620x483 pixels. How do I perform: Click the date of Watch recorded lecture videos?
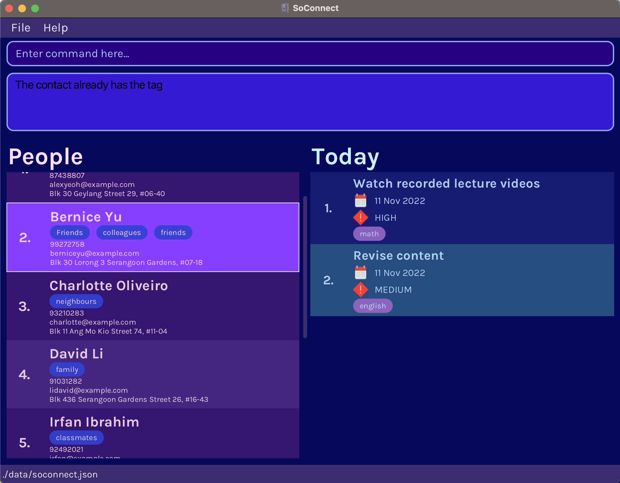tap(400, 201)
